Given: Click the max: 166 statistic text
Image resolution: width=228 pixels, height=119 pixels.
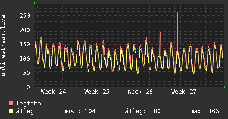Looking at the screenshot, I should 204,111.
